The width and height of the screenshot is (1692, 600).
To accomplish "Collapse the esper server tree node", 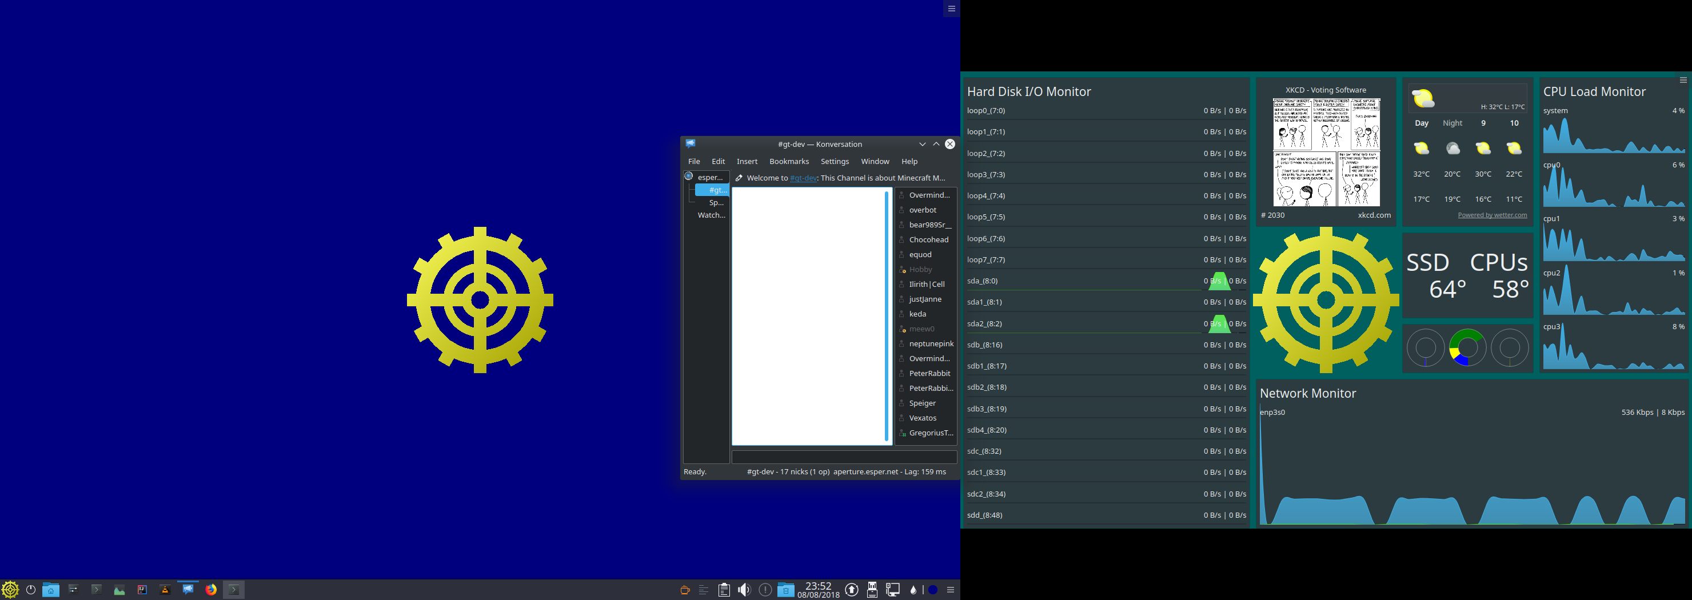I will point(689,177).
